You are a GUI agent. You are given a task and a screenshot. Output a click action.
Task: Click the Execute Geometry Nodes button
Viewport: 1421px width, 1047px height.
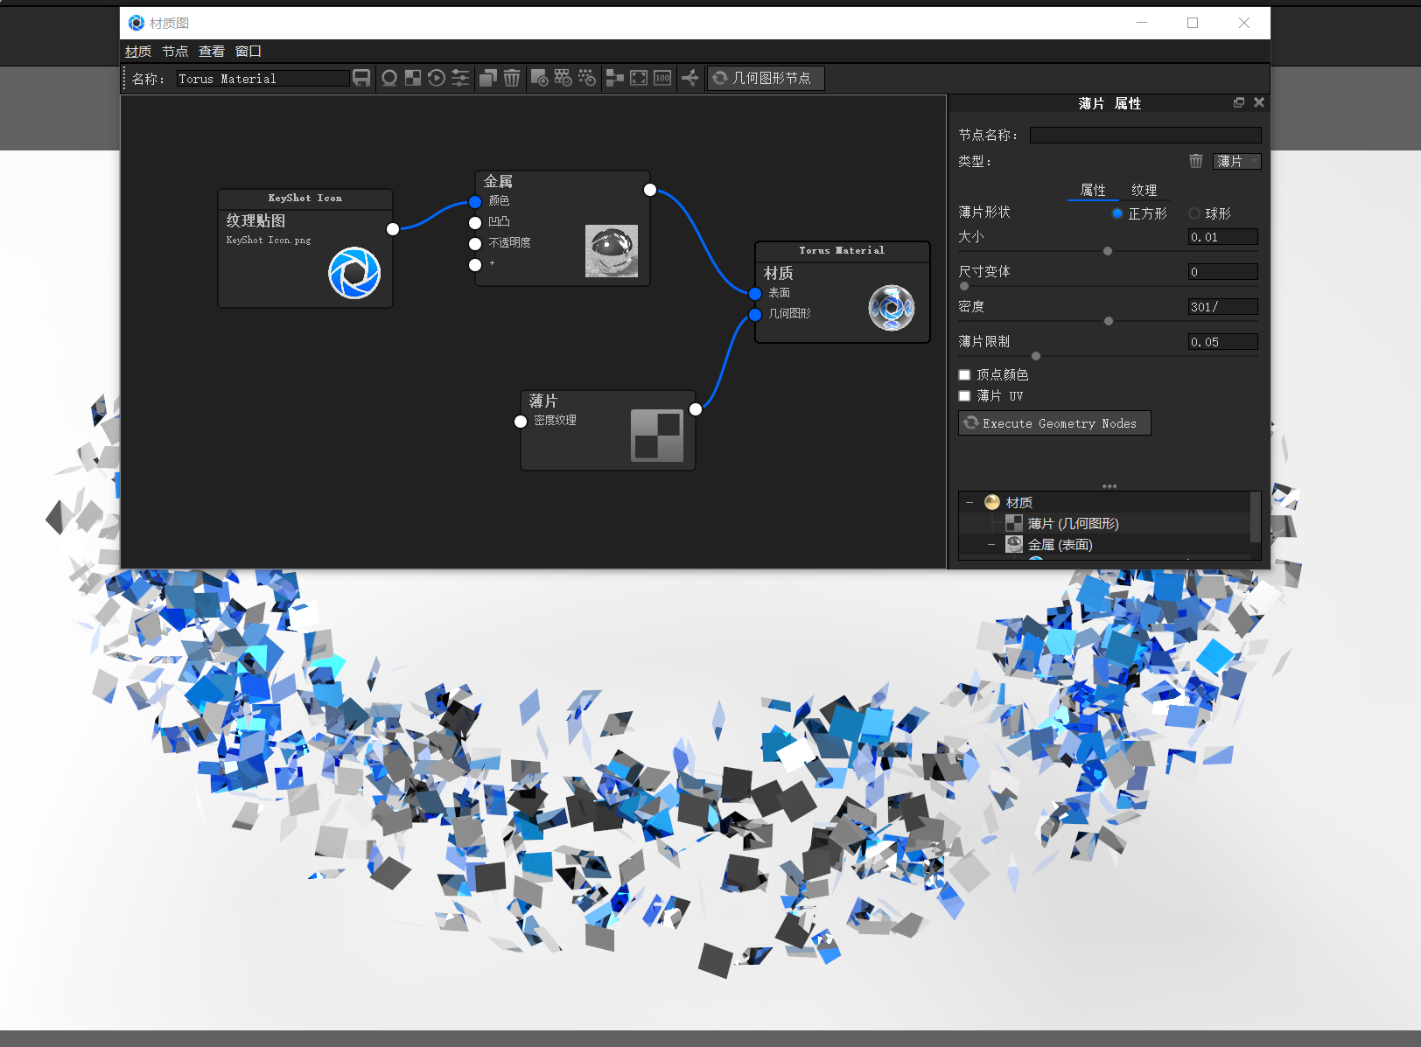[x=1054, y=423]
